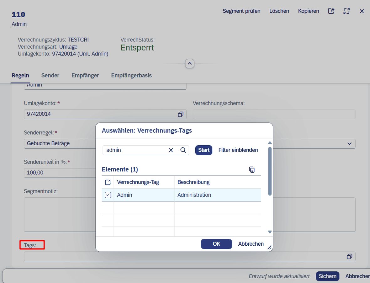Uncheck the Admin row checkbox
Screen dimensions: 370x283
[x=108, y=195]
